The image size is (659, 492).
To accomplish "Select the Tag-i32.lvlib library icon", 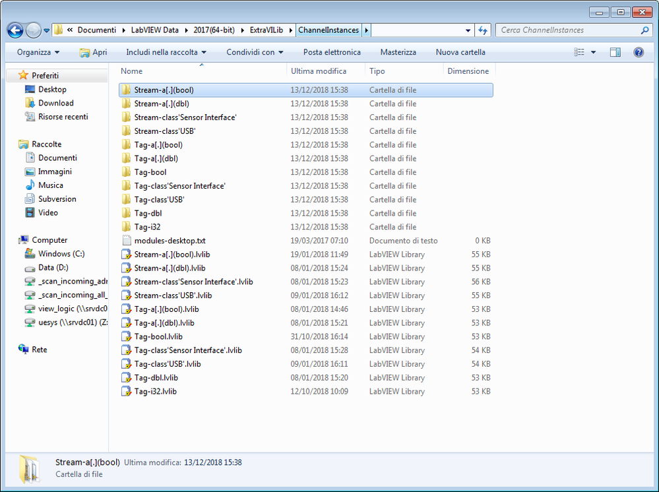I will coord(126,392).
